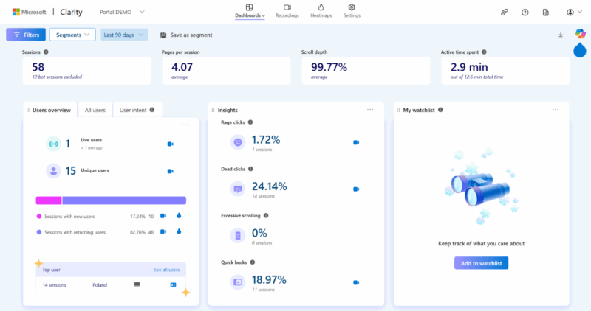Viewport: 591px width, 311px height.
Task: Open the help question mark icon
Action: [x=525, y=13]
